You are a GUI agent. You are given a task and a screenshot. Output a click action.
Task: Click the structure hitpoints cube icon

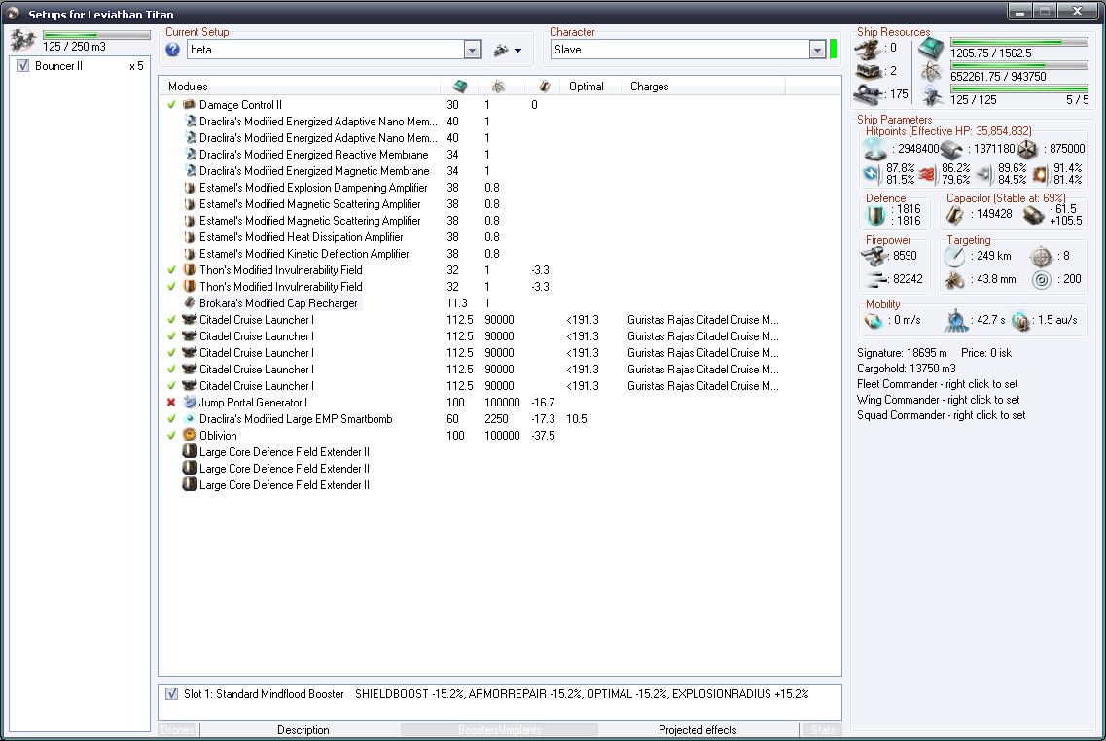coord(1028,149)
